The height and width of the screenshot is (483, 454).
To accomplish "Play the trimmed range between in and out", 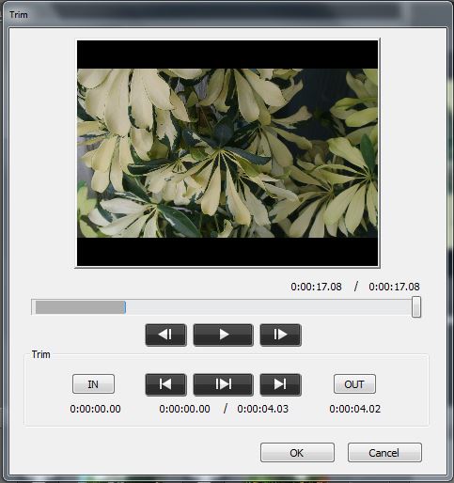I will click(223, 384).
